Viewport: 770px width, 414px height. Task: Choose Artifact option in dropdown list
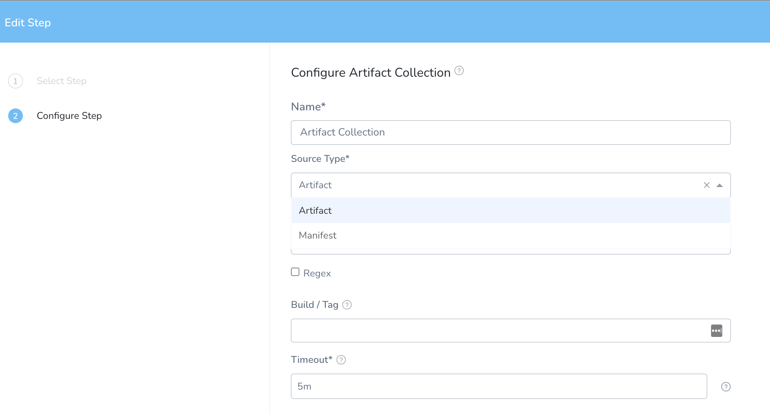tap(511, 211)
